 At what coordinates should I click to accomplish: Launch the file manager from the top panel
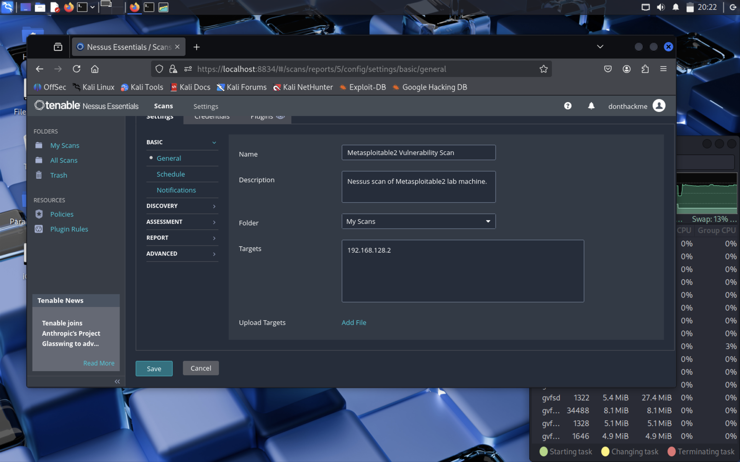40,7
